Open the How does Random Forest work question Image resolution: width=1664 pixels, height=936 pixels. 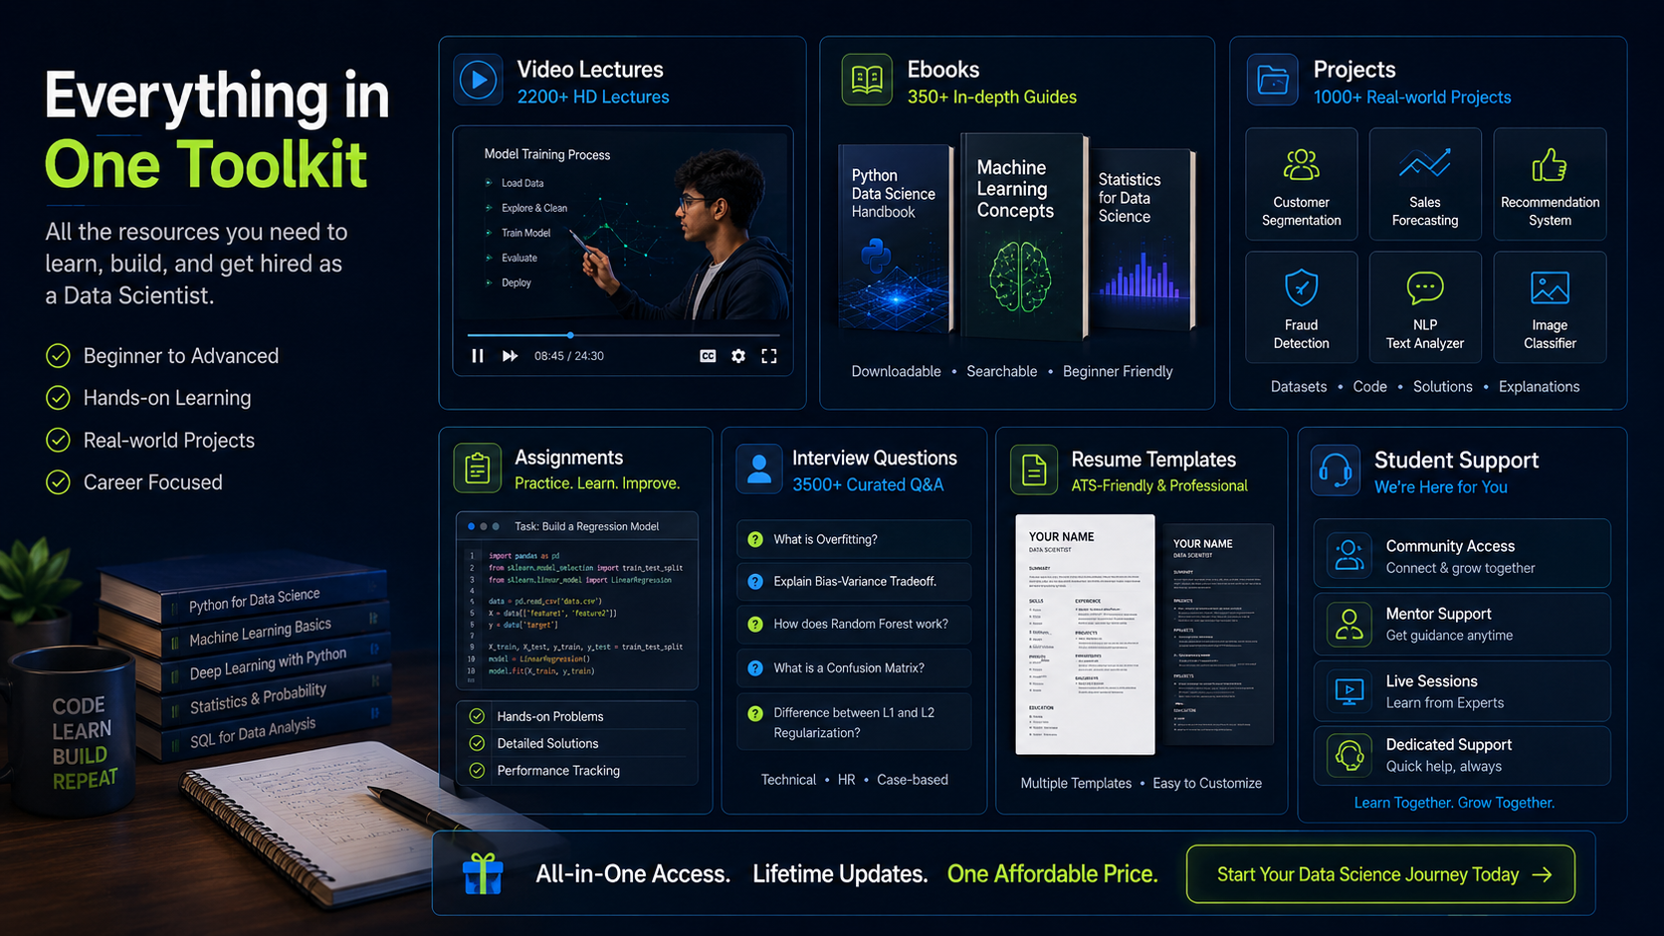tap(854, 625)
